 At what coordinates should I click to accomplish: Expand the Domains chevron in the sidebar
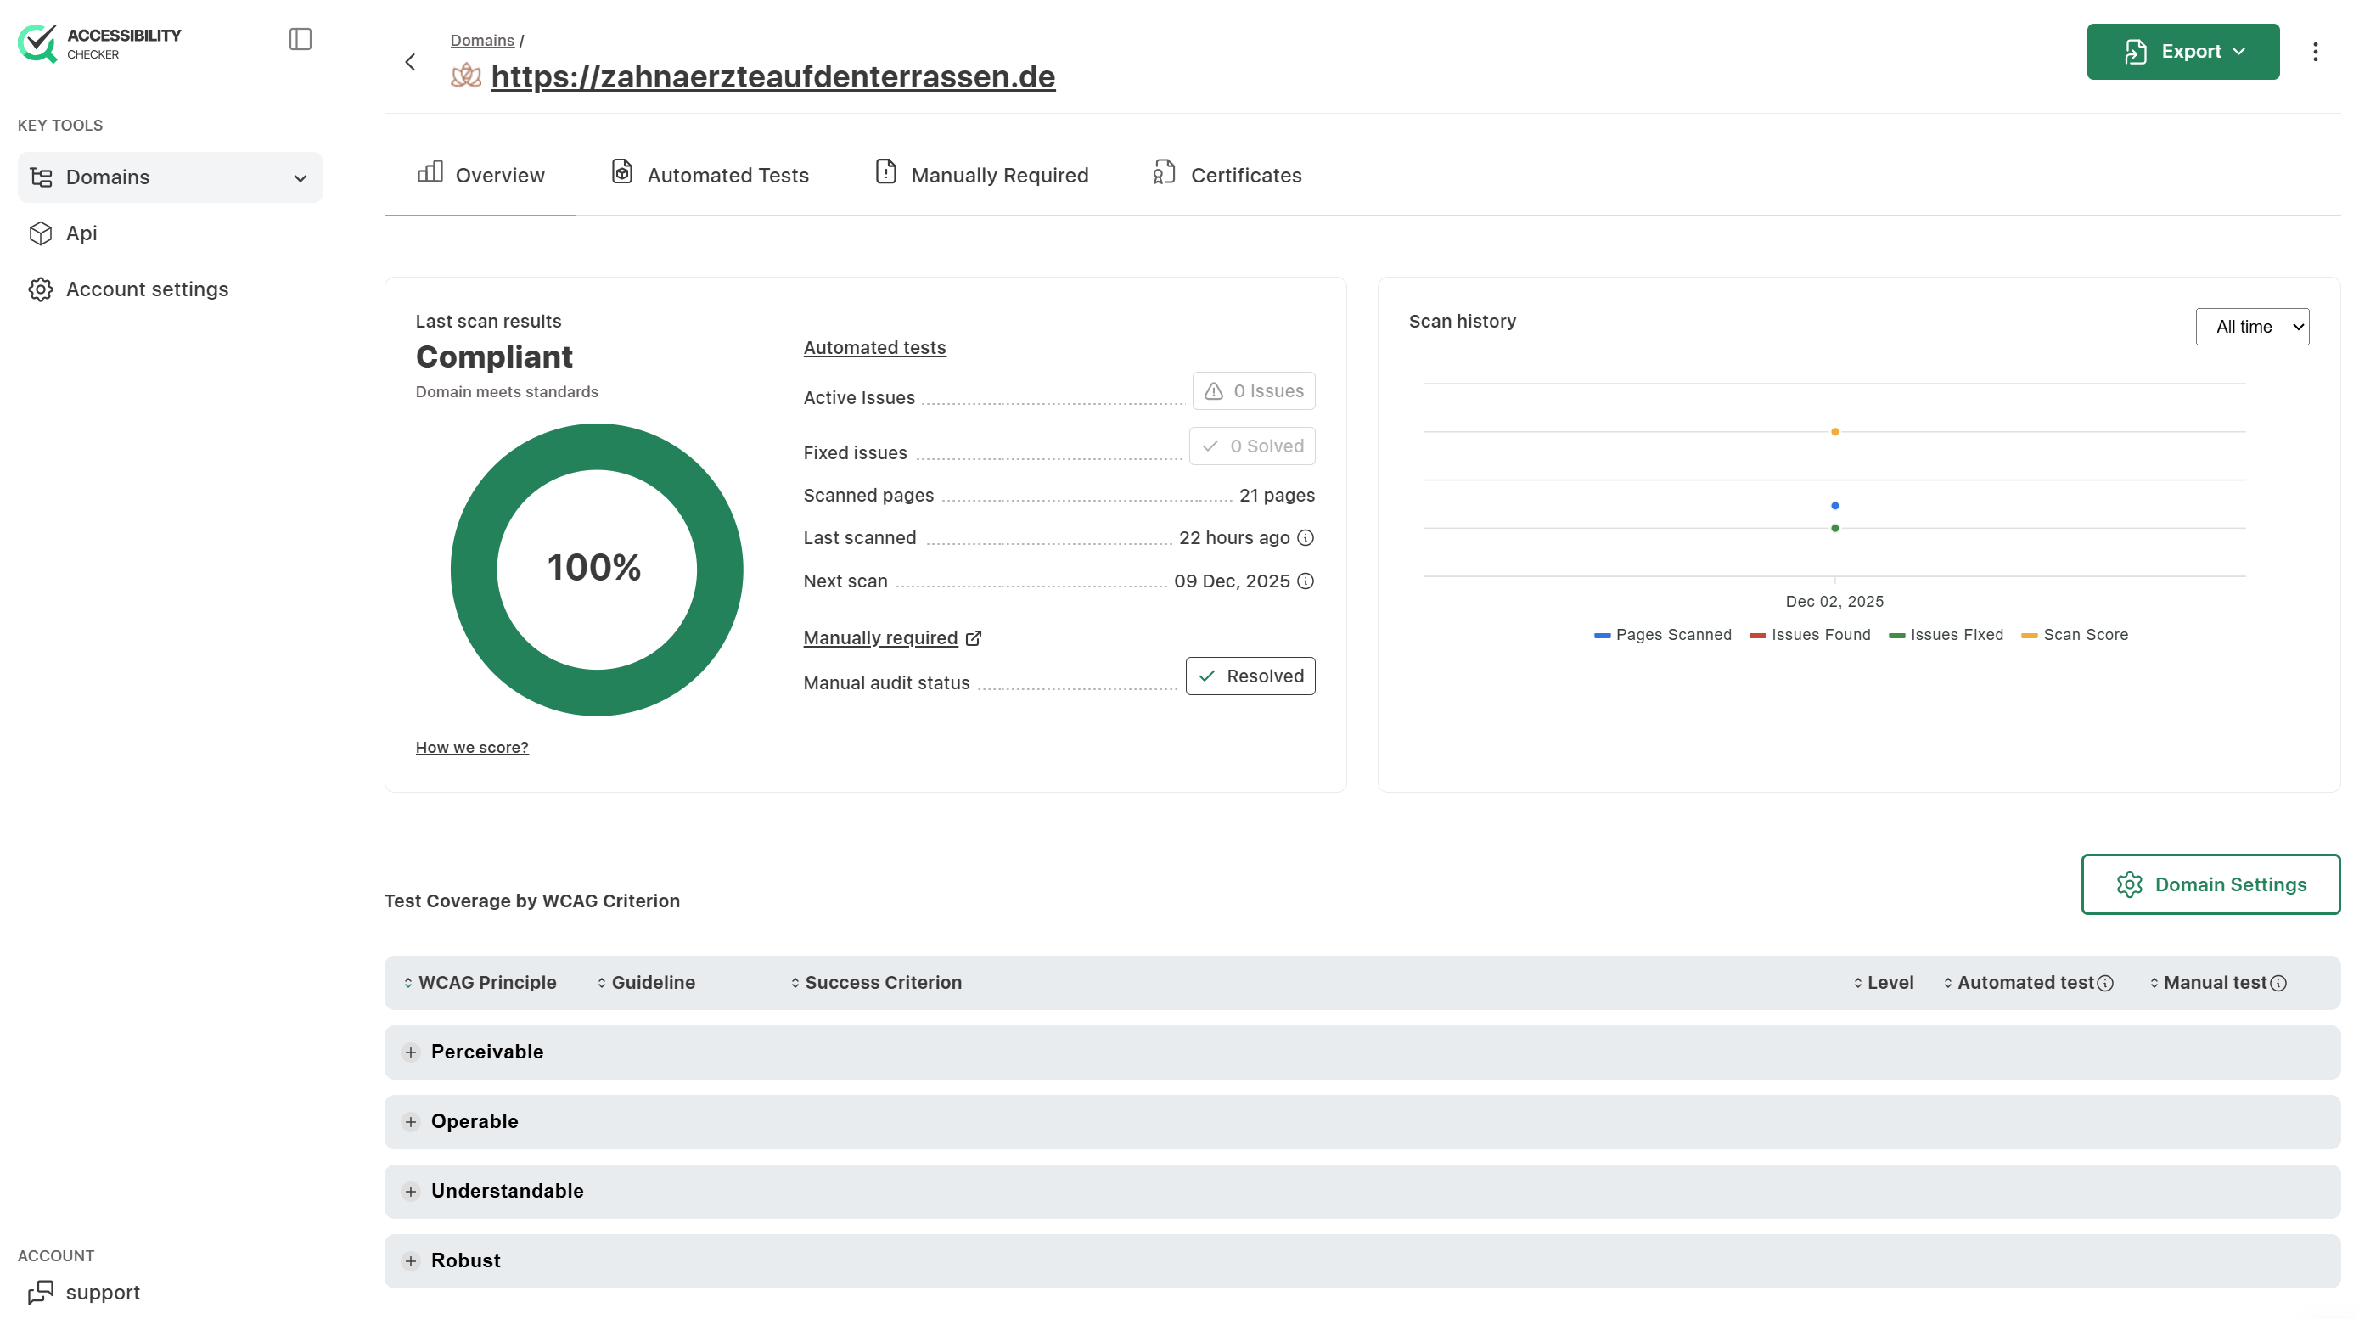tap(300, 177)
